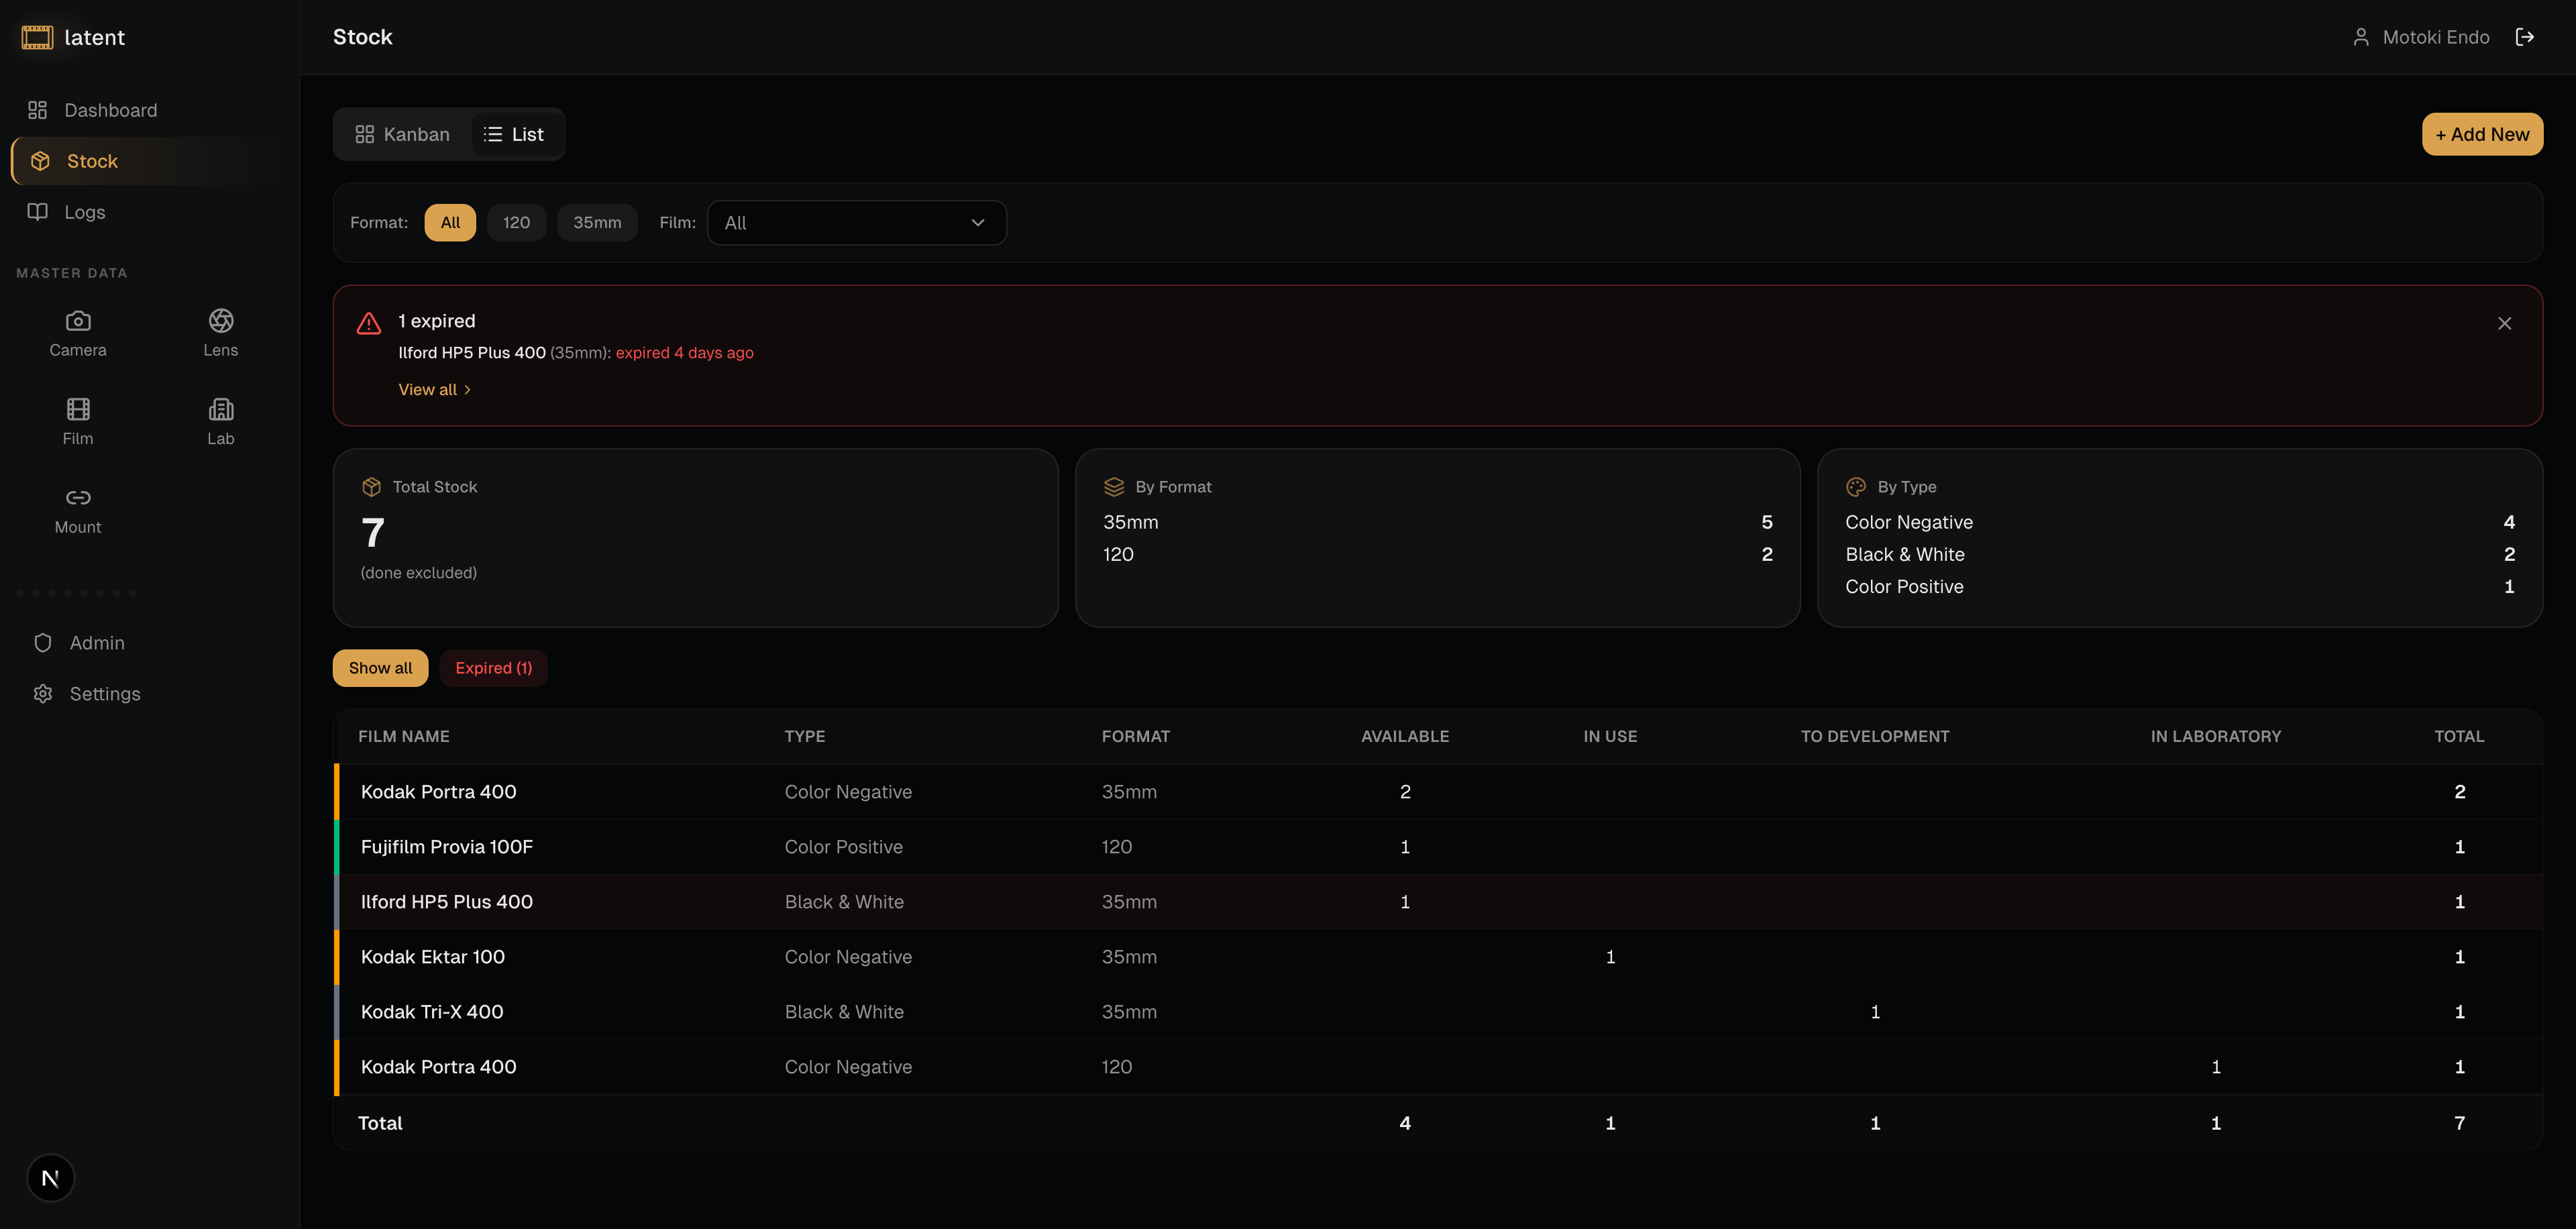Toggle the Expired (1) filter
The height and width of the screenshot is (1229, 2576).
click(x=493, y=667)
